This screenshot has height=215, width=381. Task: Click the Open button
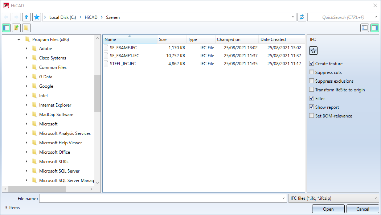coord(328,209)
